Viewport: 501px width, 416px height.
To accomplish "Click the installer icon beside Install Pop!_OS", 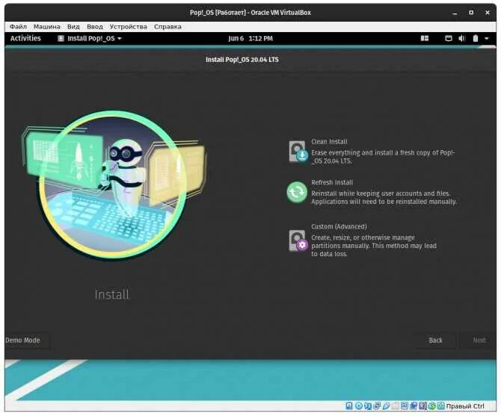I will (x=61, y=39).
